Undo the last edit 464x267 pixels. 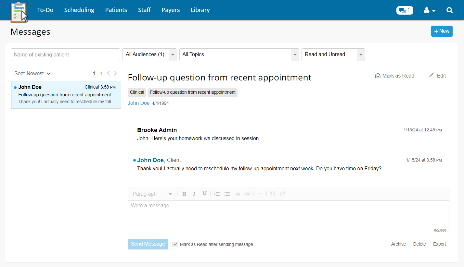tap(273, 194)
